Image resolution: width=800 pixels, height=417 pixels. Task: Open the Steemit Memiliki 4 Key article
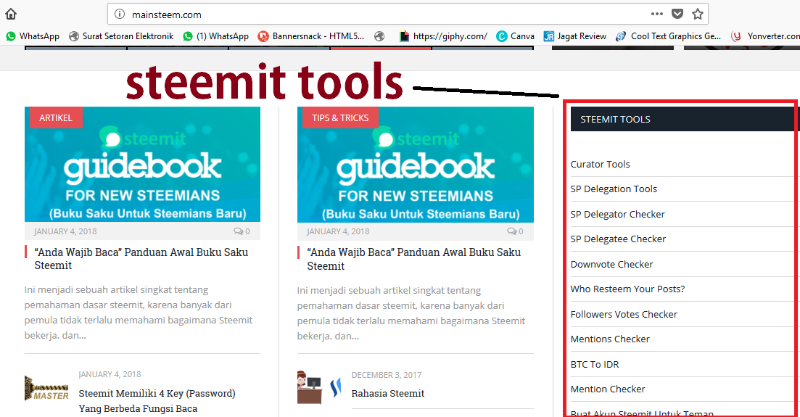[157, 400]
